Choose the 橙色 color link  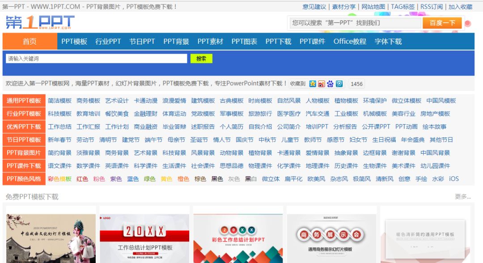pyautogui.click(x=183, y=179)
